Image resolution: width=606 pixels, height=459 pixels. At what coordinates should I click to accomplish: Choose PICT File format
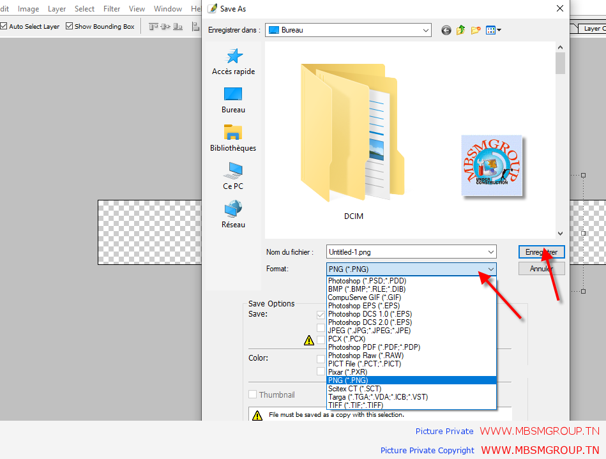click(x=411, y=364)
